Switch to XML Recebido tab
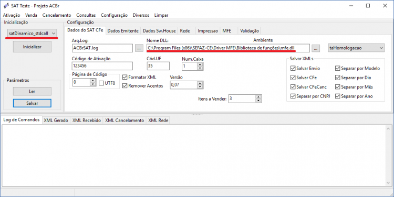 (87, 121)
